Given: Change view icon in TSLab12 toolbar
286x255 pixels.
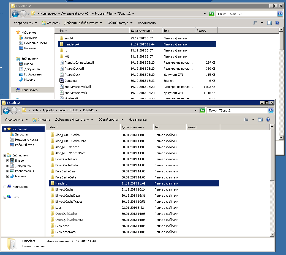Looking at the screenshot, I should point(247,120).
